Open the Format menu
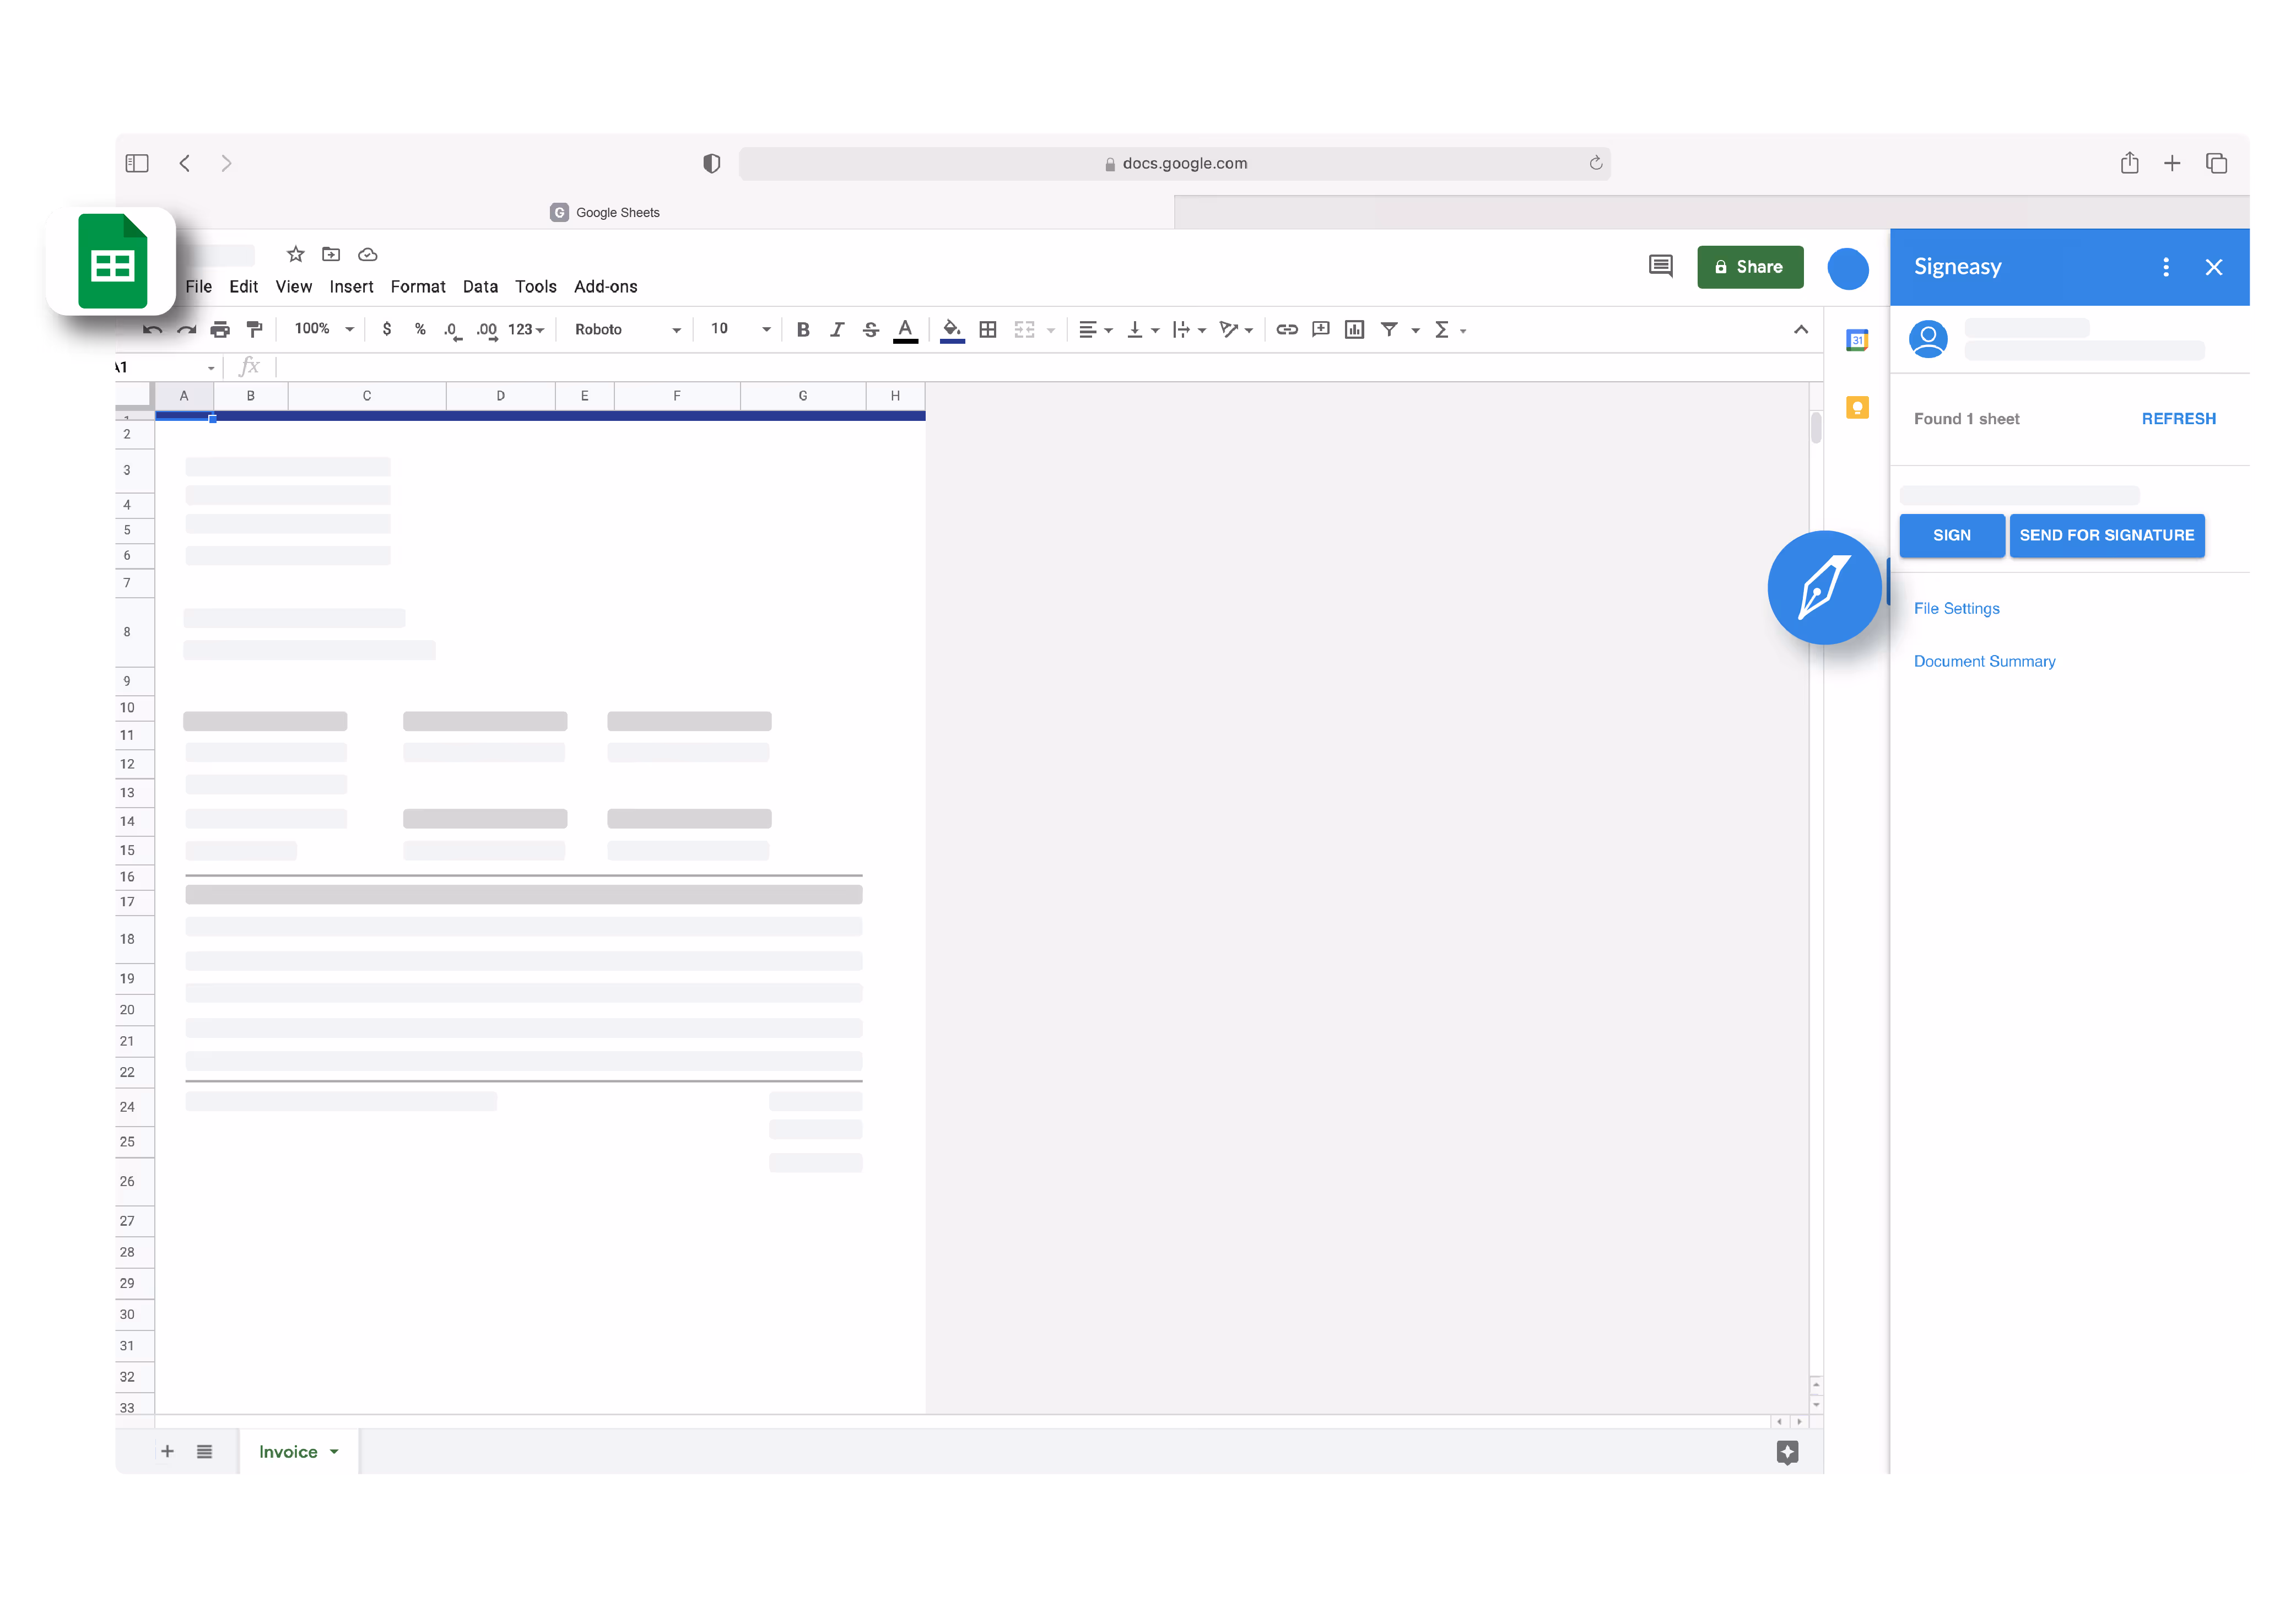Viewport: 2296px width, 1607px height. point(418,287)
